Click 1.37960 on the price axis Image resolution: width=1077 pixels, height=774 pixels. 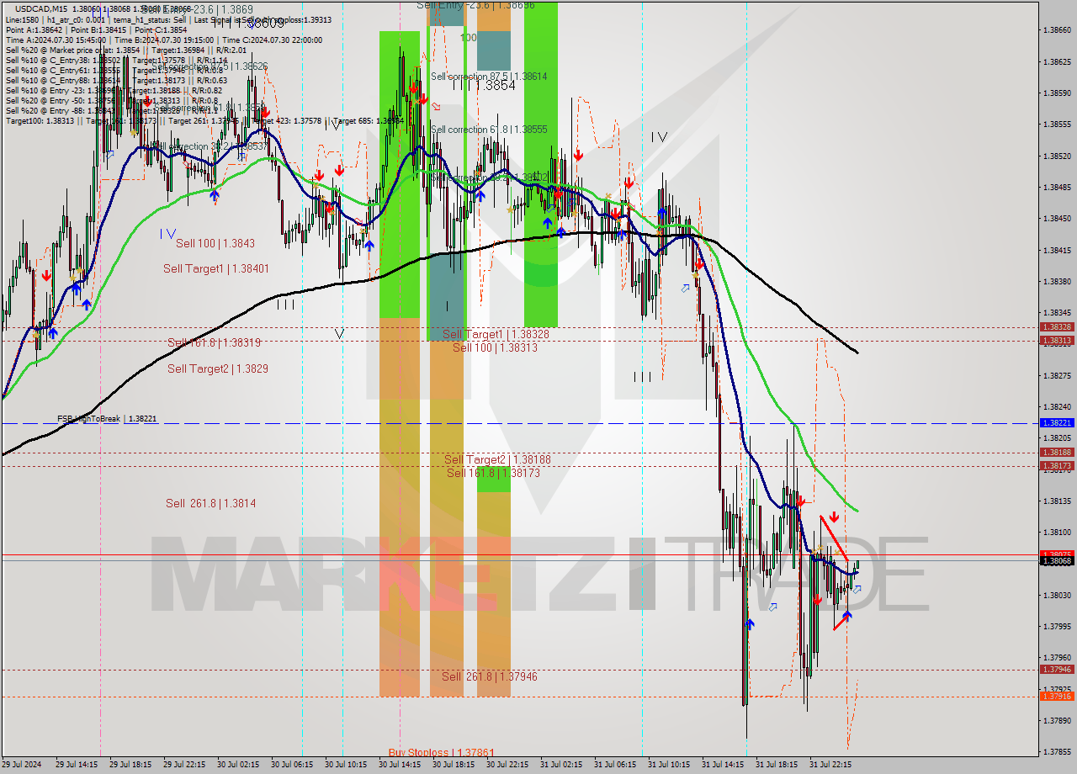point(1057,658)
